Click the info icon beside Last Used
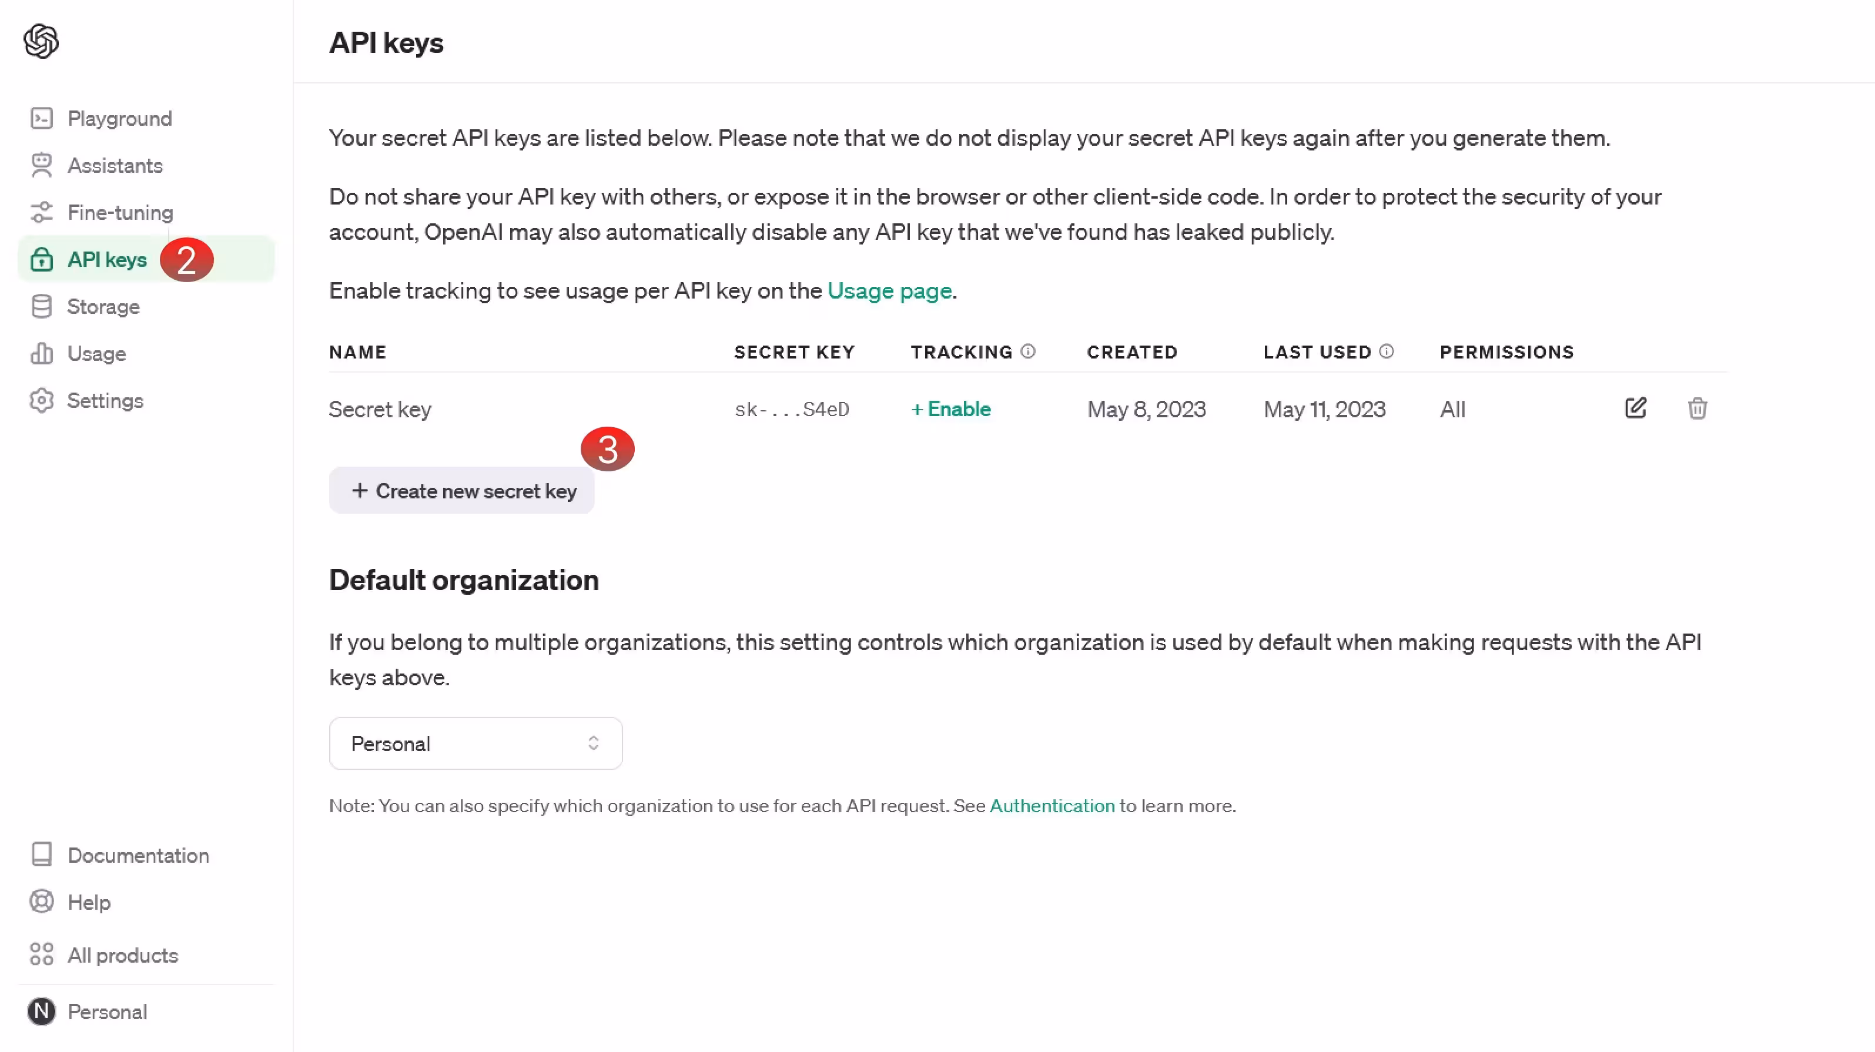 1387,351
